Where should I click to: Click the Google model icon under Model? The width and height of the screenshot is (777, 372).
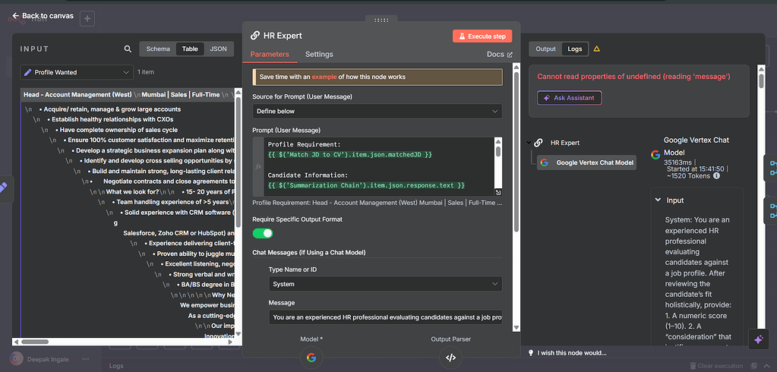coord(311,358)
